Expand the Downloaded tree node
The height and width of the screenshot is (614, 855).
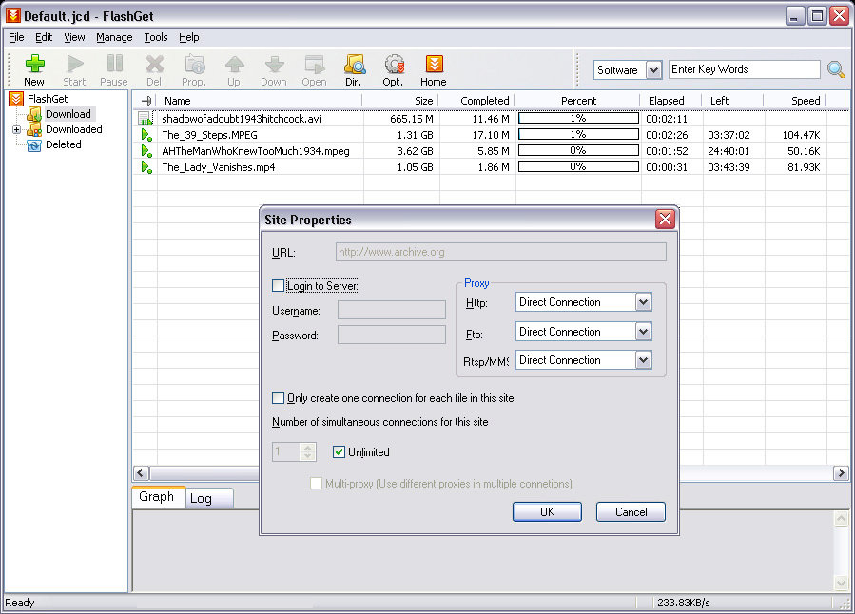[x=16, y=129]
